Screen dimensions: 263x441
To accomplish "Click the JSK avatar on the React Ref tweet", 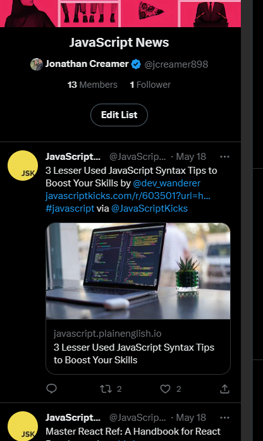I will coord(23,426).
